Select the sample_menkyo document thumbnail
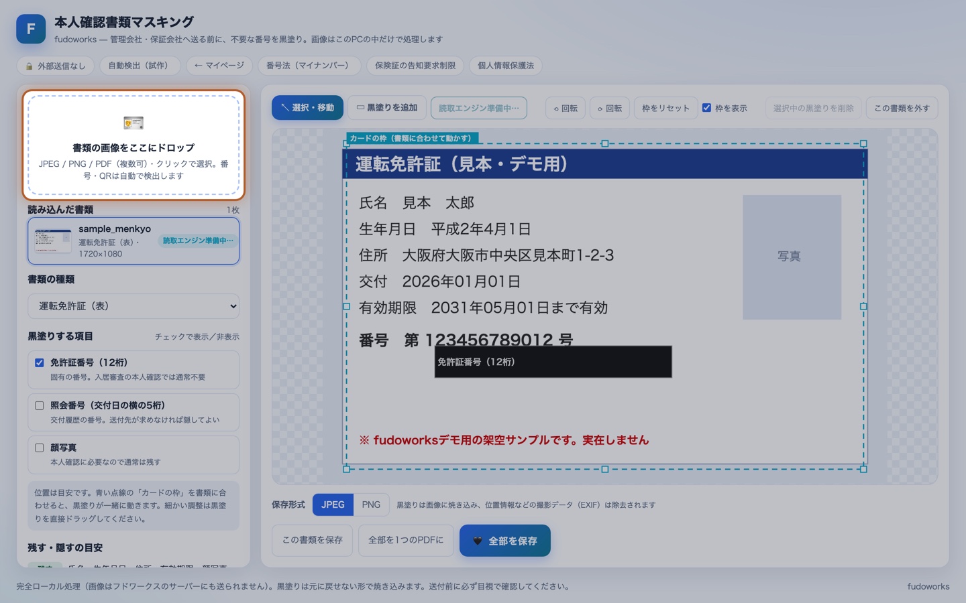The height and width of the screenshot is (603, 966). point(53,241)
